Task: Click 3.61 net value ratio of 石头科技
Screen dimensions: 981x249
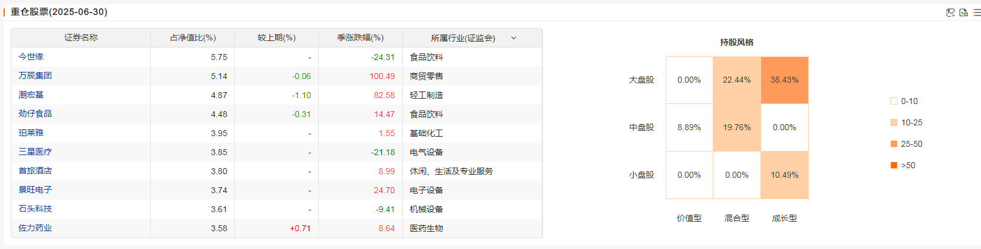Action: pos(219,210)
